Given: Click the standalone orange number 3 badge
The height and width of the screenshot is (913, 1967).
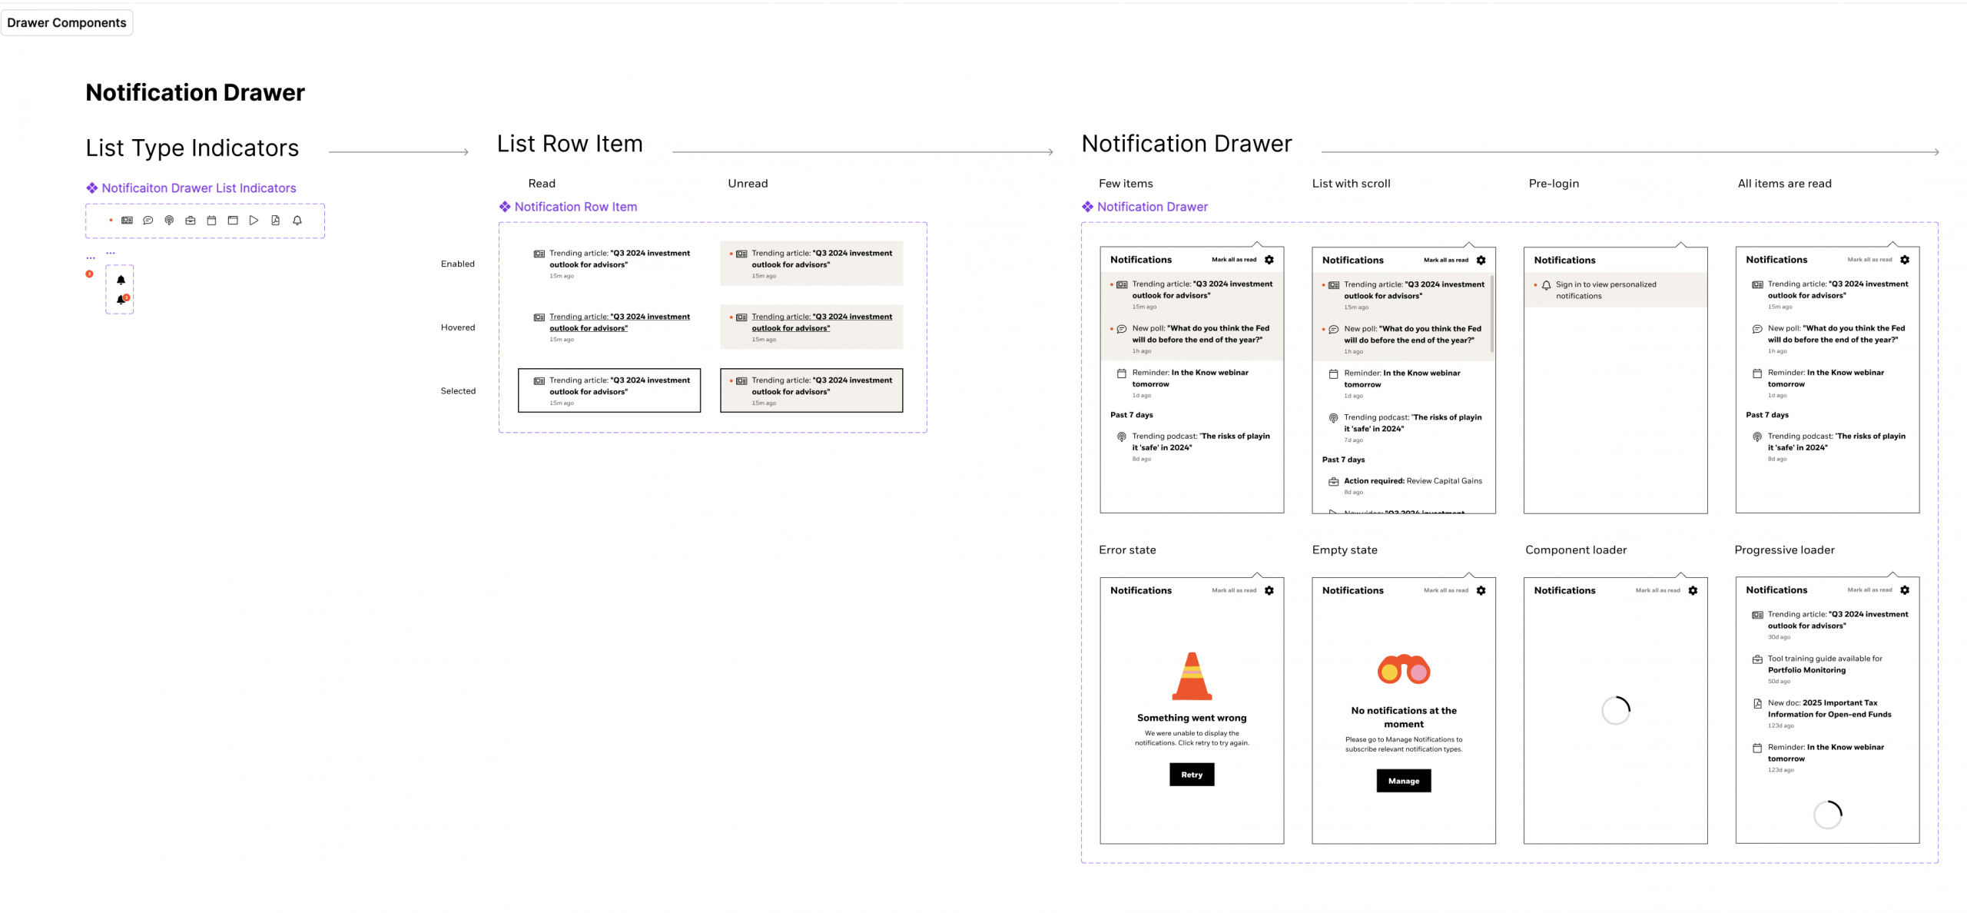Looking at the screenshot, I should tap(89, 274).
